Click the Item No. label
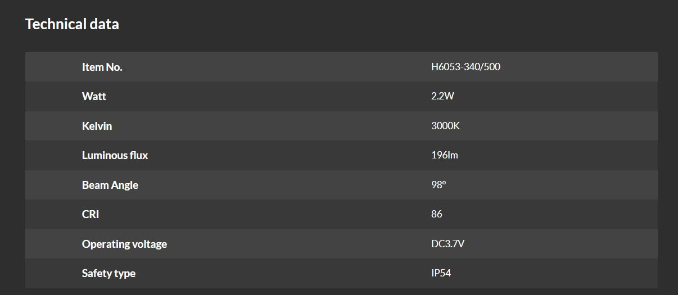The width and height of the screenshot is (678, 295). [x=102, y=67]
